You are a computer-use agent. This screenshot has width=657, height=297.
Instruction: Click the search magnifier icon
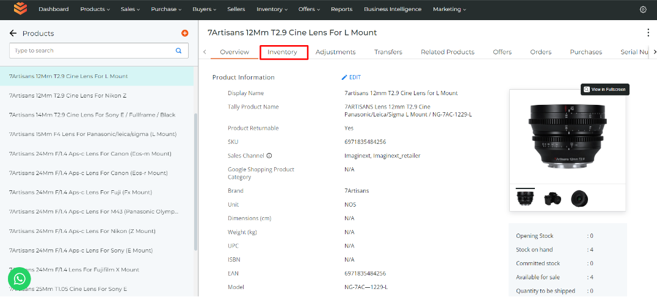(178, 51)
